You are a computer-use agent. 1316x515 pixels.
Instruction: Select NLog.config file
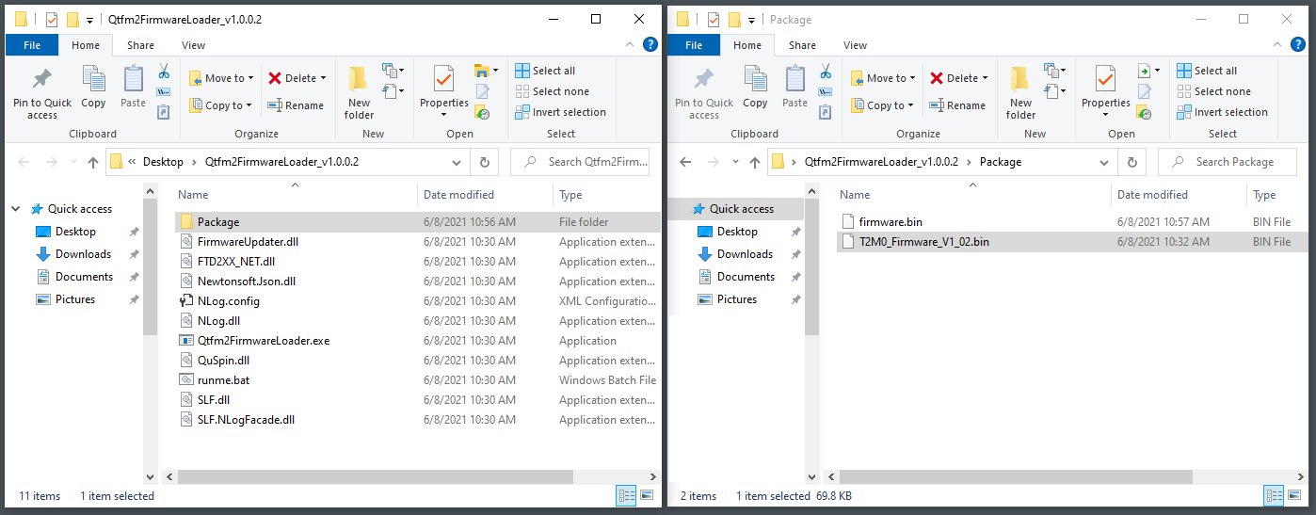pyautogui.click(x=229, y=301)
